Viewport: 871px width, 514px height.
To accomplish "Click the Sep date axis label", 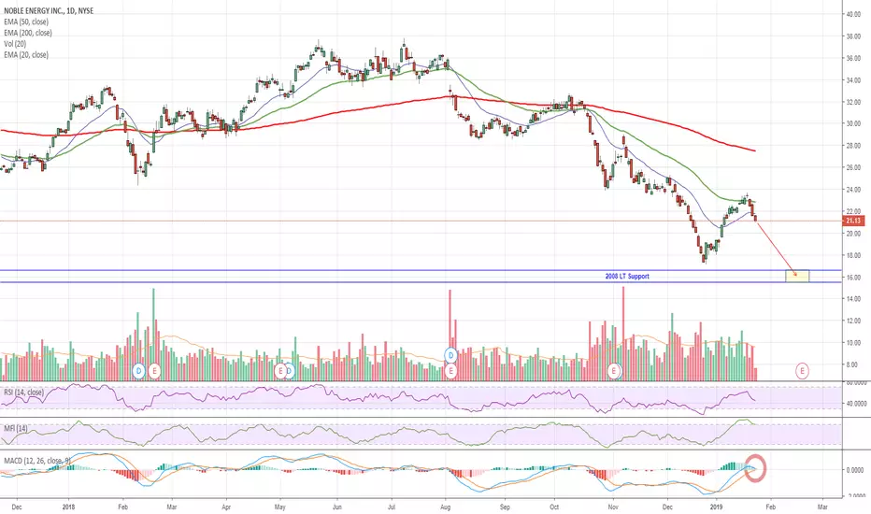I will (505, 507).
